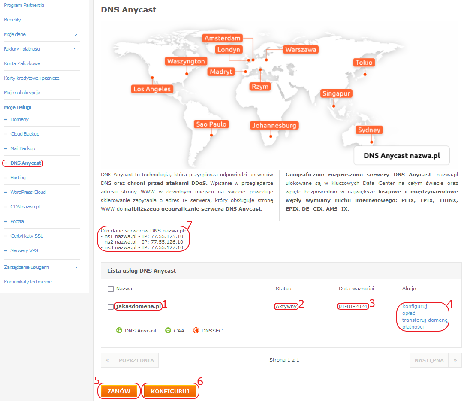Click the Madryt map label

coord(221,72)
